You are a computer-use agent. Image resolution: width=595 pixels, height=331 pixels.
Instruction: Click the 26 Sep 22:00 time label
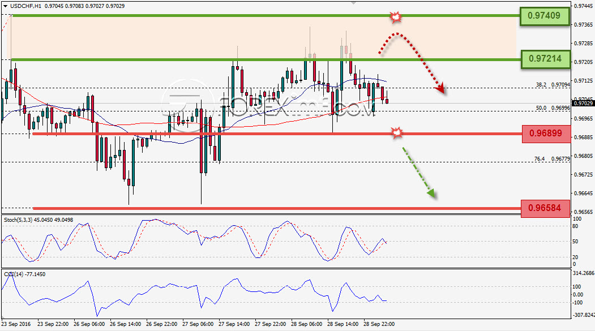point(161,324)
